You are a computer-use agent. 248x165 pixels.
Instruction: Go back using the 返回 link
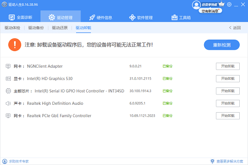234,28
